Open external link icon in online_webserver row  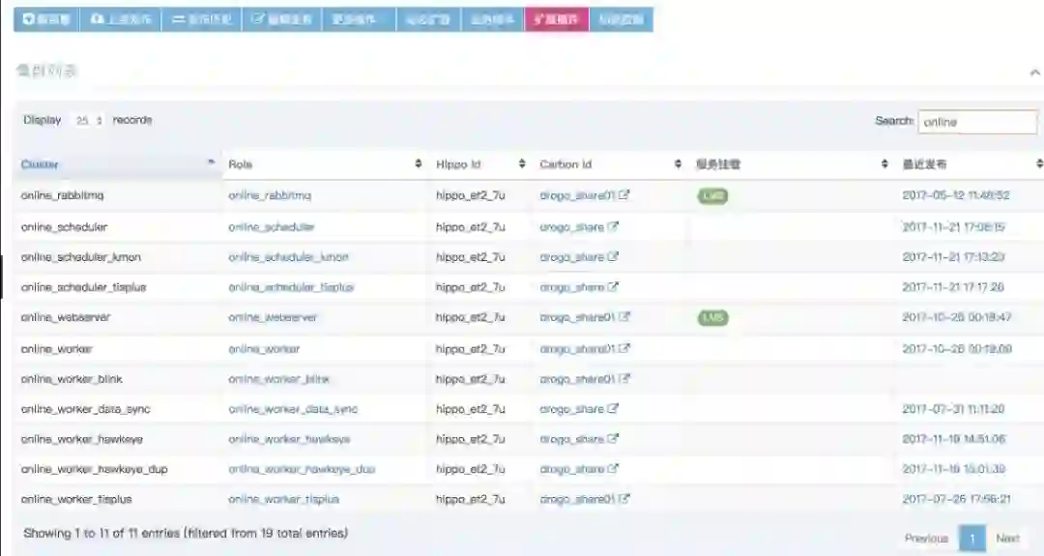coord(623,317)
